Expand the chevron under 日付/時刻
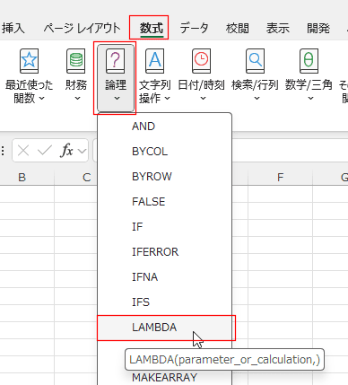This screenshot has width=348, height=385. coord(203,98)
